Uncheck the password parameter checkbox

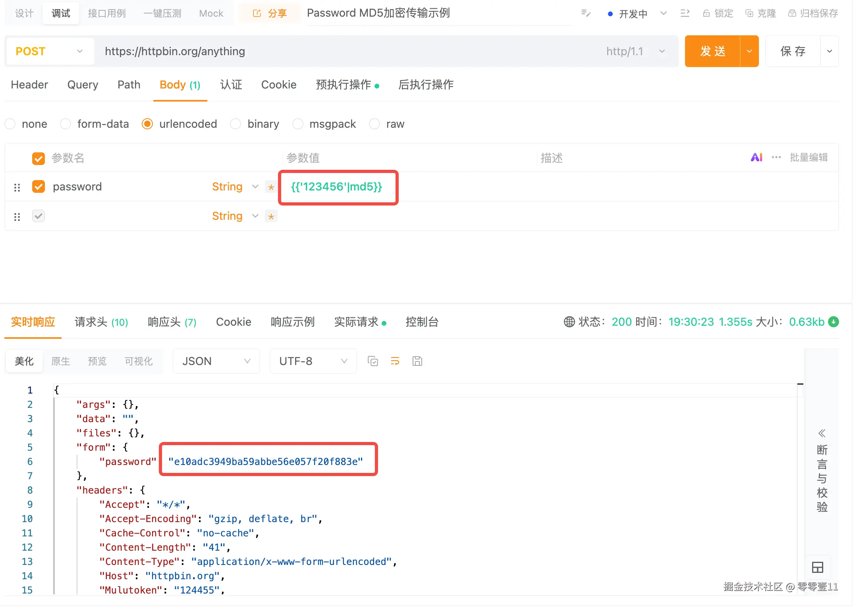point(39,186)
